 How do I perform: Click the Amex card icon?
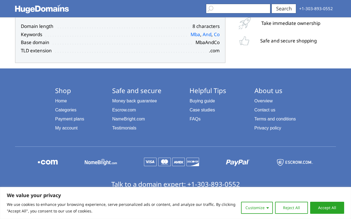coord(179,162)
